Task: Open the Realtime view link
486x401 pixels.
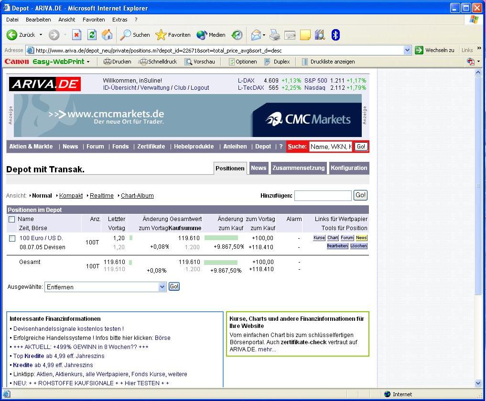Action: click(x=102, y=196)
